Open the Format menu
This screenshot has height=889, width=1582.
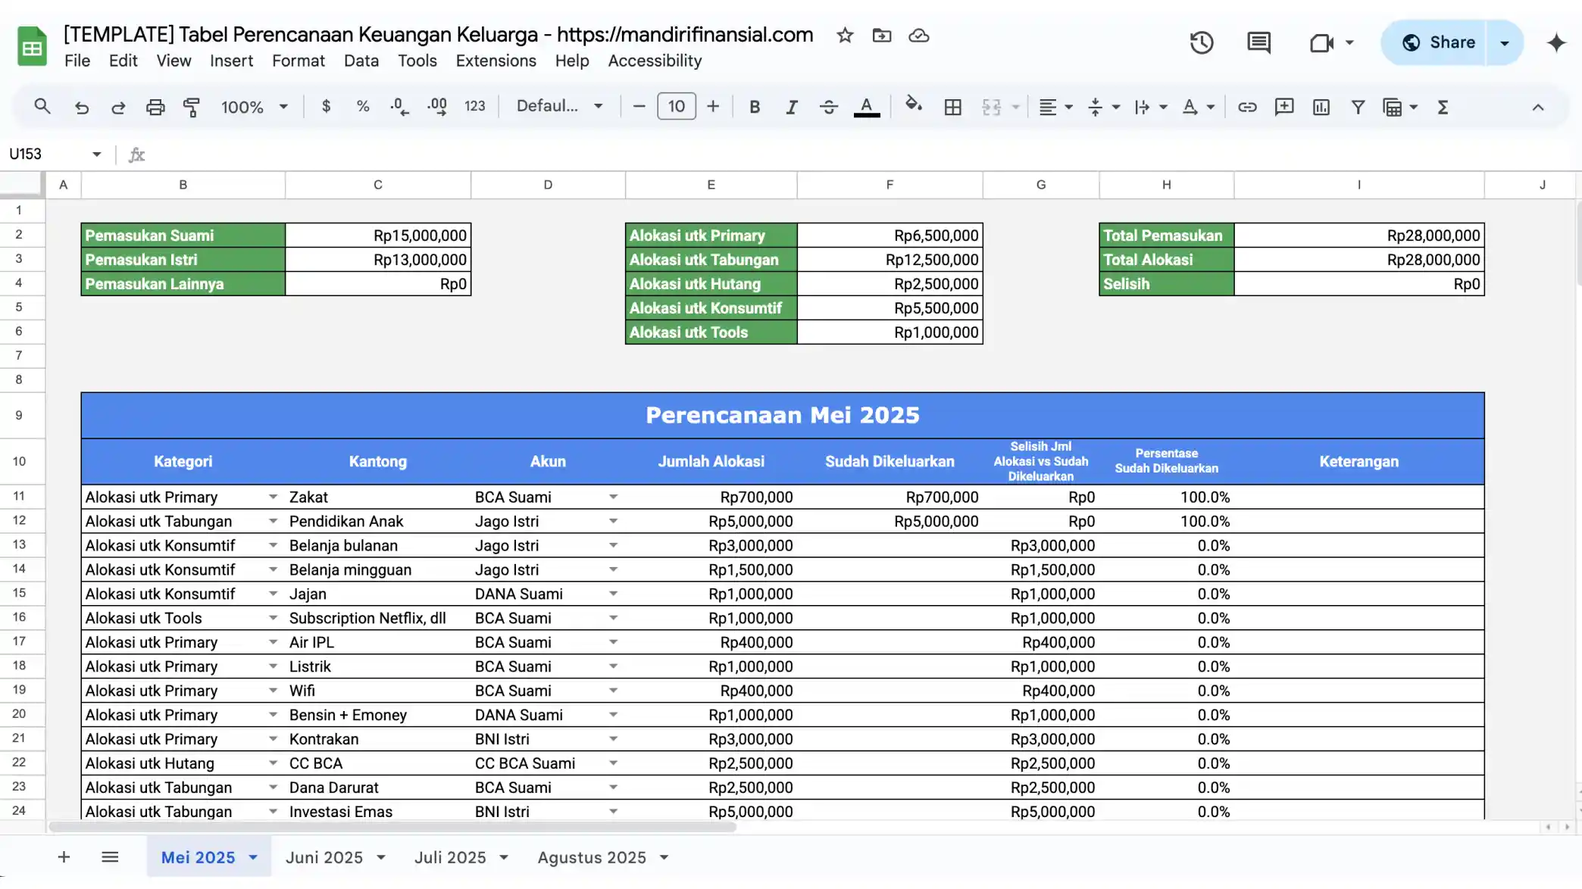[x=298, y=61]
